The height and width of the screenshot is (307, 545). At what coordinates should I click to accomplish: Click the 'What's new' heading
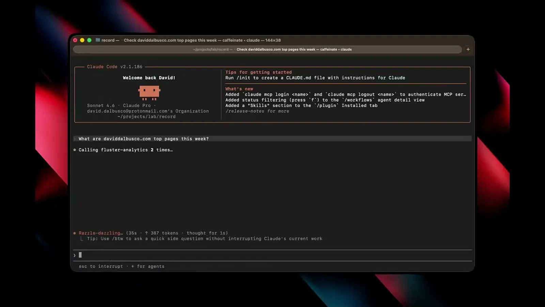pos(239,89)
